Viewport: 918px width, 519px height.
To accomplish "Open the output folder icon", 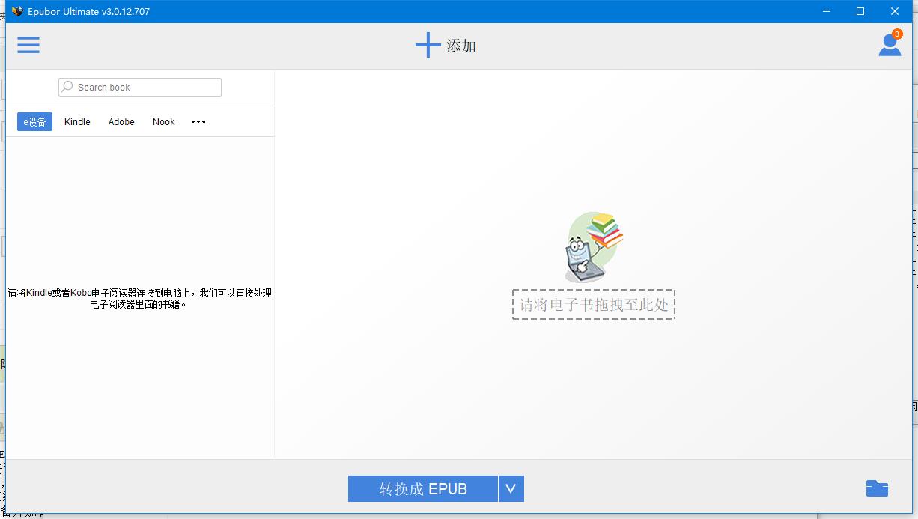I will tap(877, 488).
